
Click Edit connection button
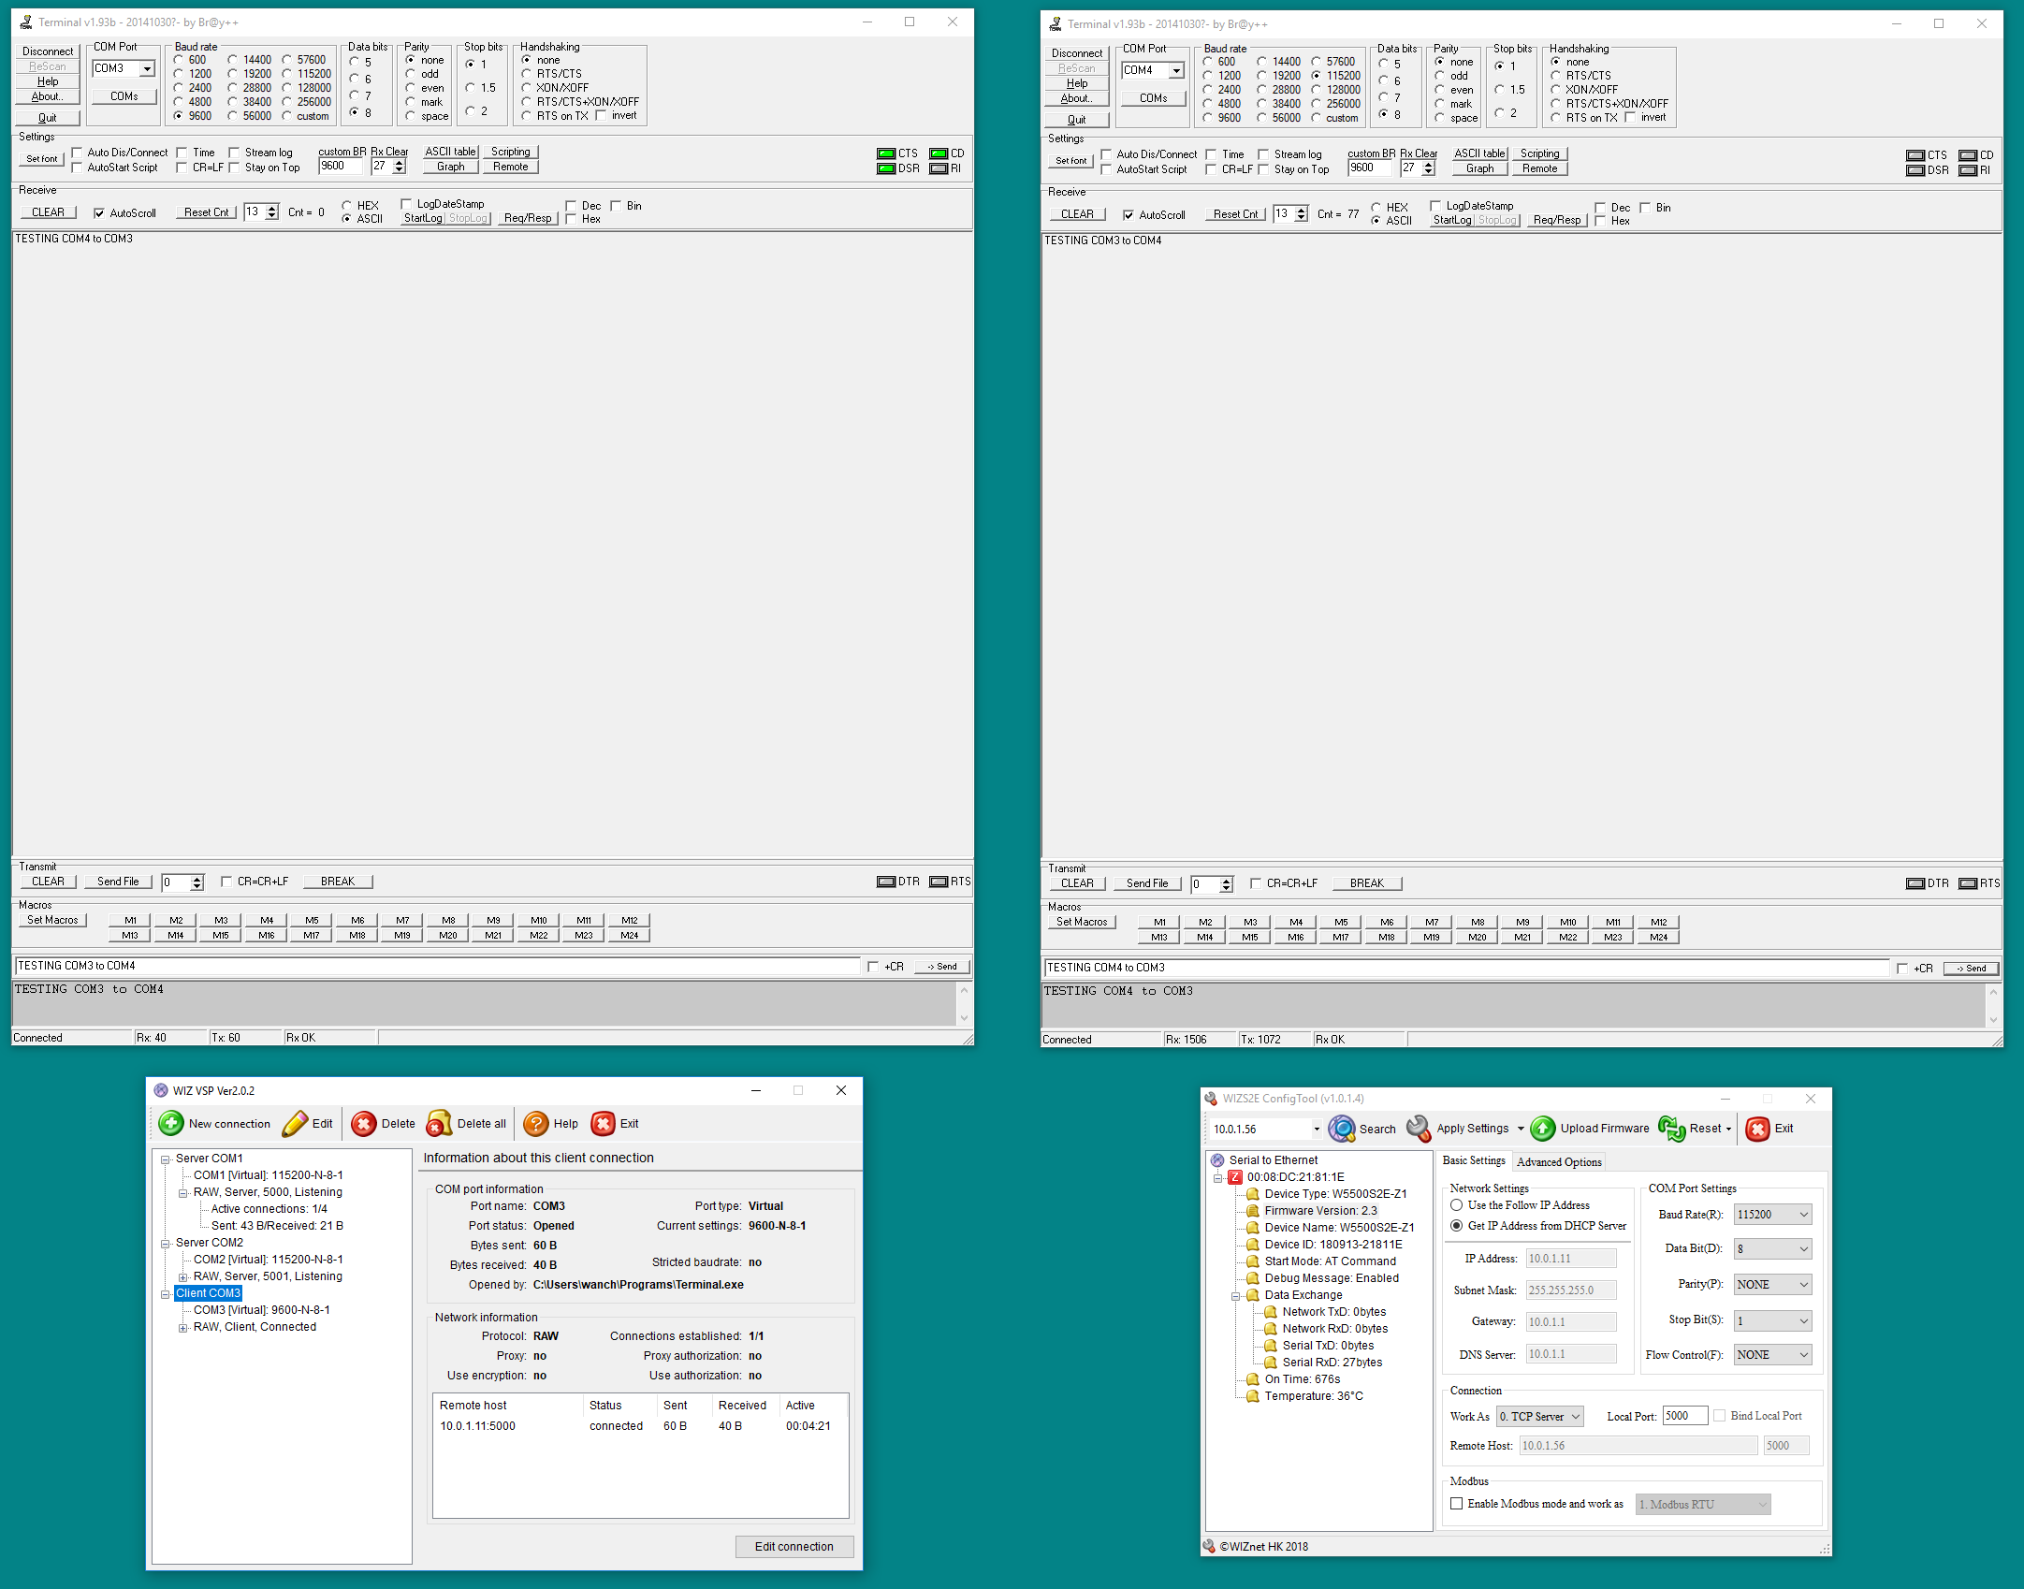pos(794,1547)
